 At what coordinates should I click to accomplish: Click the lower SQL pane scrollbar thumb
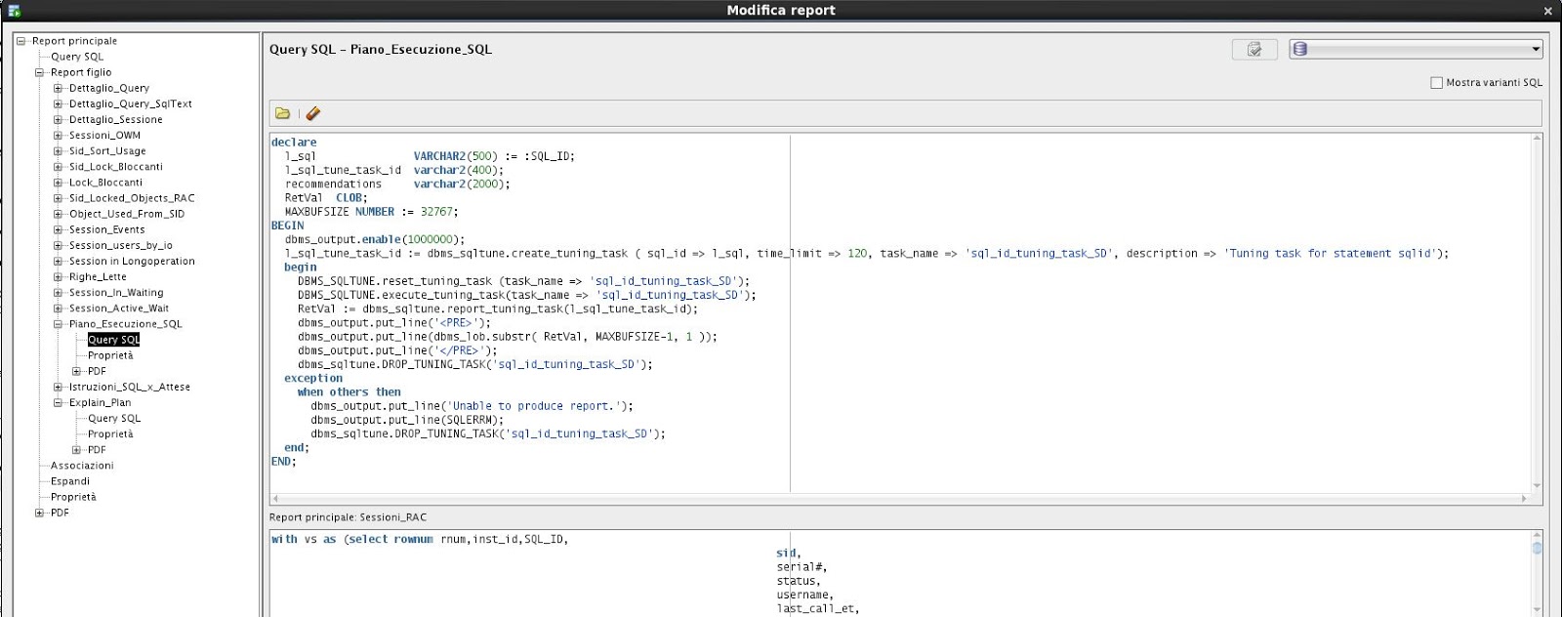point(1537,548)
